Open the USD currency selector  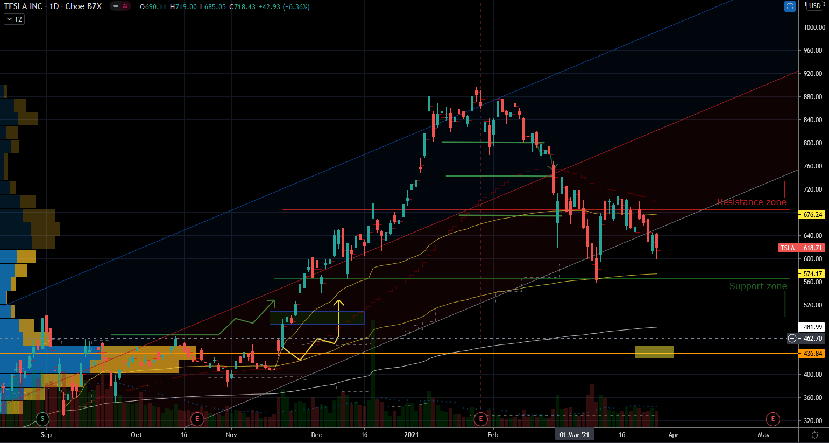click(815, 6)
